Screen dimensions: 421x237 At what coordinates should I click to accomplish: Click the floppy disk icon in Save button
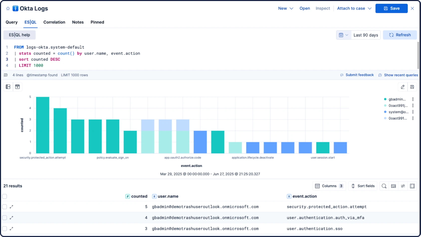386,9
